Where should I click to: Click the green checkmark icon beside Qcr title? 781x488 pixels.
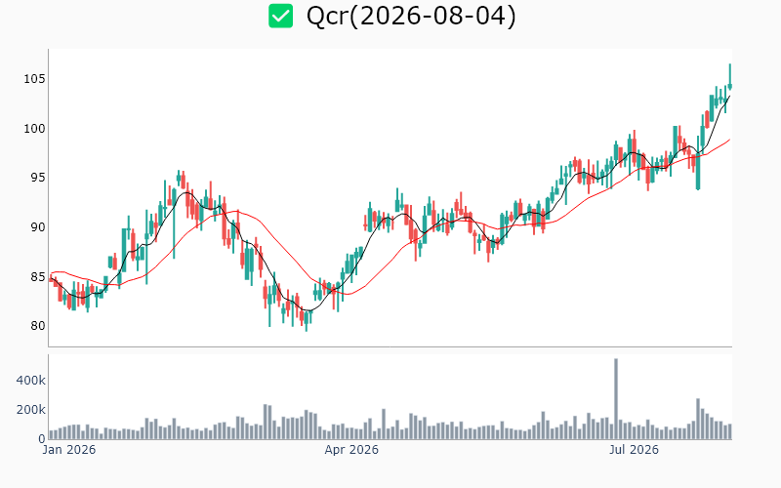coord(280,16)
